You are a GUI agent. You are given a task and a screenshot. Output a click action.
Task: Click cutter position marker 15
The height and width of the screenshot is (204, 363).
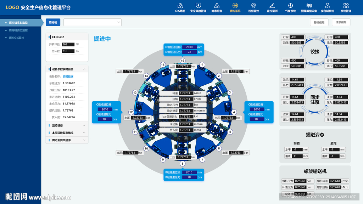coord(163,65)
